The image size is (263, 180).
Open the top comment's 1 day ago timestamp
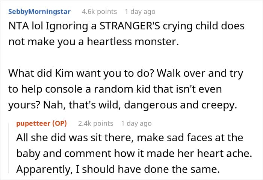(139, 11)
